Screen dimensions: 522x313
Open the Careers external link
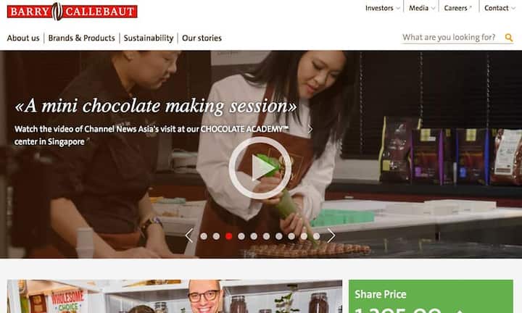click(457, 8)
